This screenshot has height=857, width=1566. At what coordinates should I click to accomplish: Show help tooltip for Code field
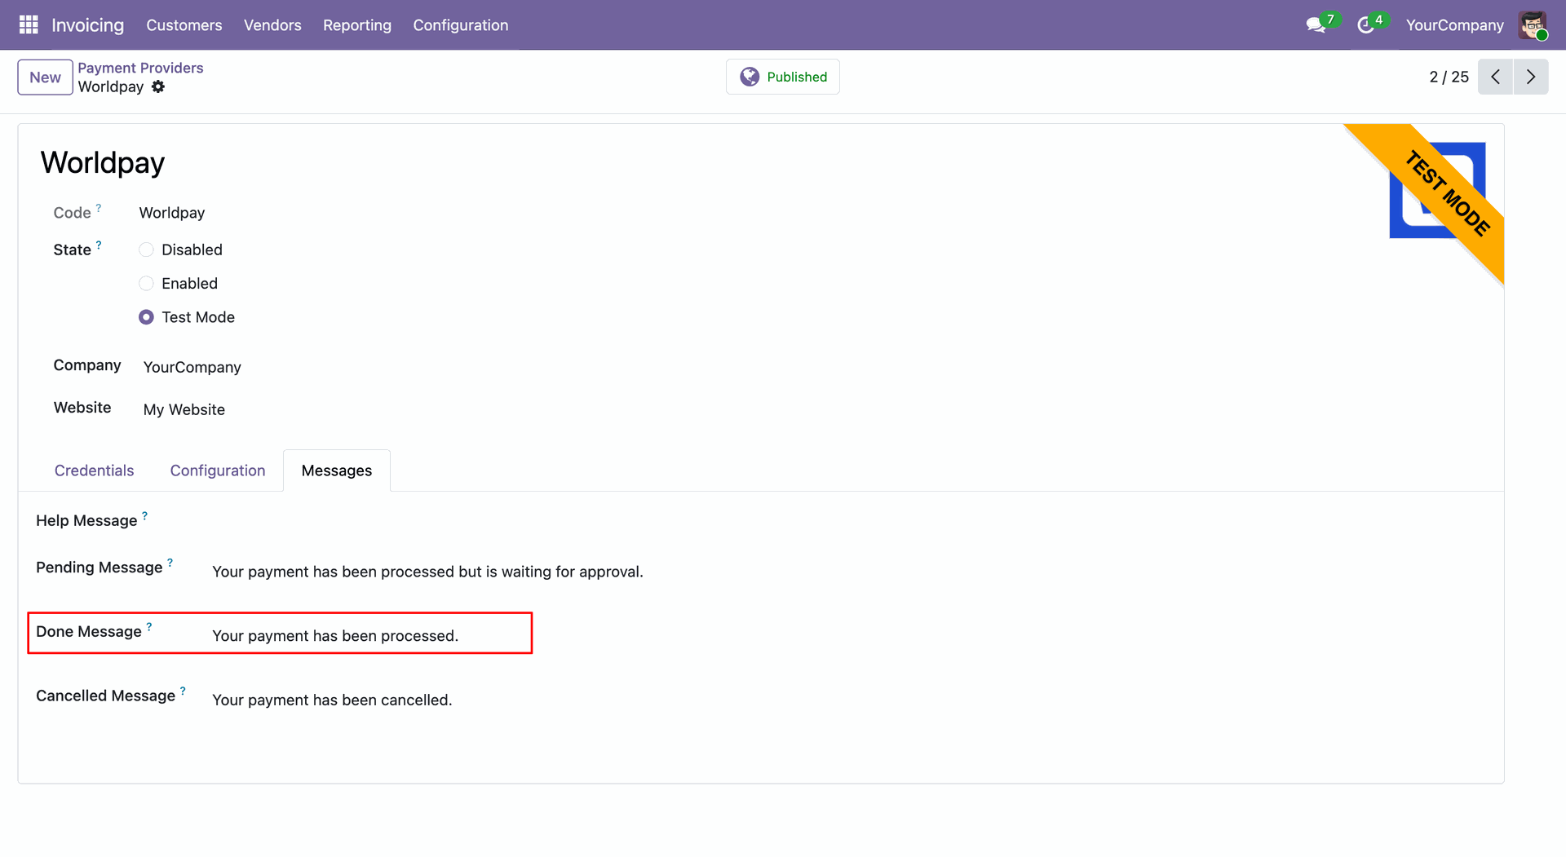pos(99,208)
